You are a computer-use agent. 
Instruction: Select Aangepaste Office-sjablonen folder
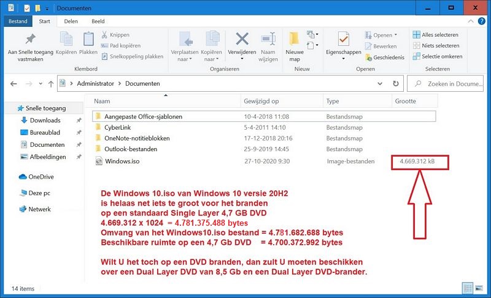tap(264, 116)
